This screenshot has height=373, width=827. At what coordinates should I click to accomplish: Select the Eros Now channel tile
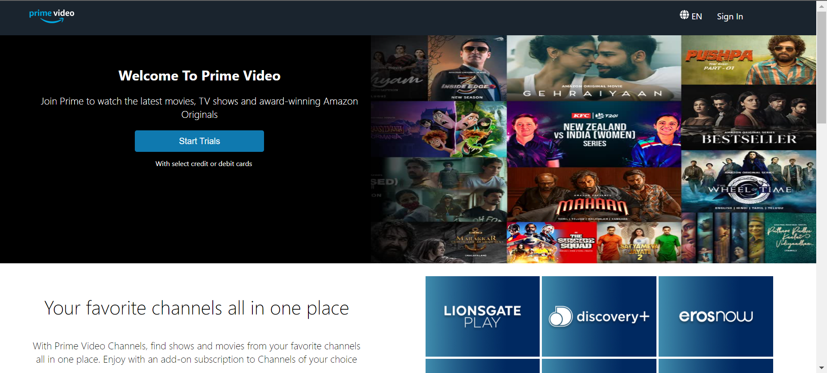tap(716, 316)
